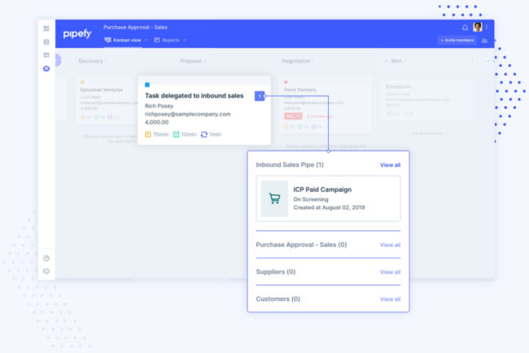
Task: Click the Purchase Approval - Sales pipe title
Action: point(135,28)
